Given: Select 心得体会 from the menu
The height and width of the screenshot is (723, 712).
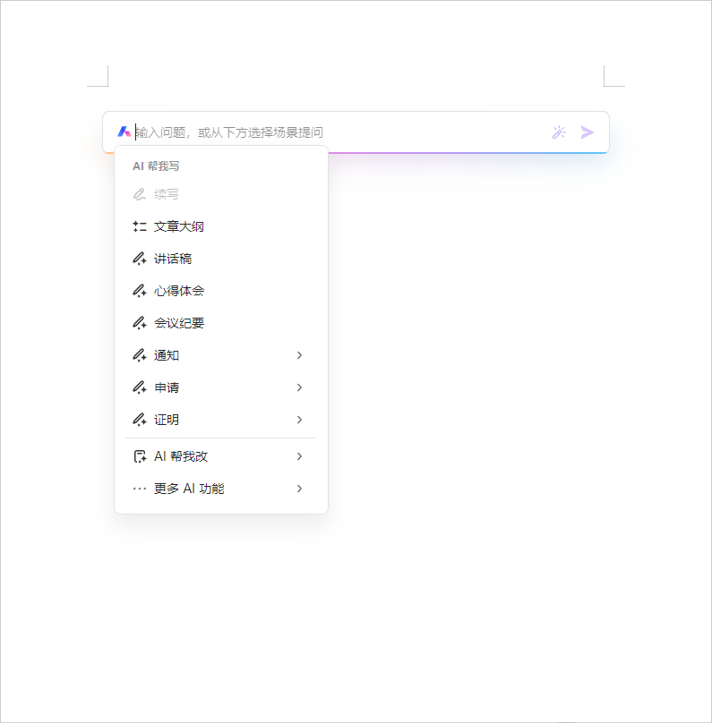Looking at the screenshot, I should click(184, 290).
